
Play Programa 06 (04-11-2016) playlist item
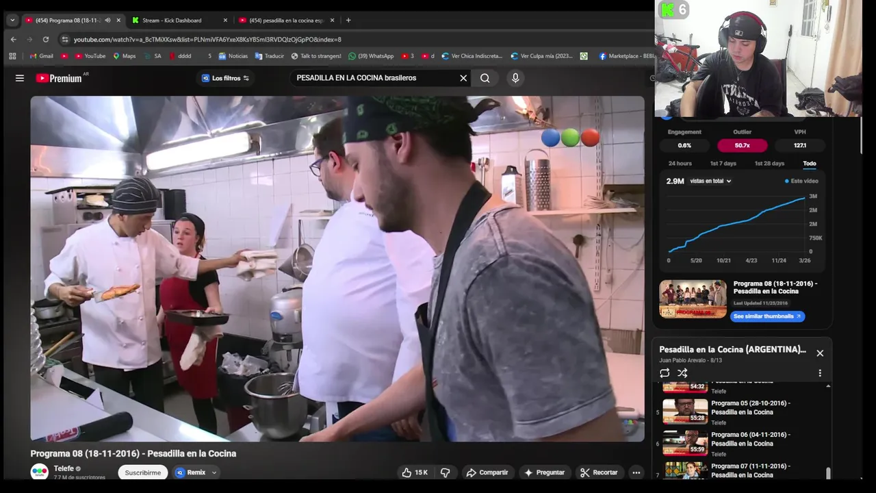click(x=743, y=444)
